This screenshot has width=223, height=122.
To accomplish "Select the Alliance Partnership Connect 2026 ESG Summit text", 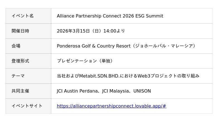I will 110,16.
